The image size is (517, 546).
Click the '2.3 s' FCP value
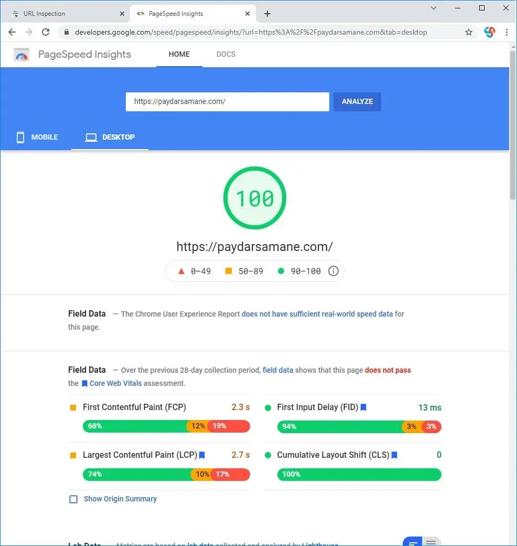(x=241, y=407)
